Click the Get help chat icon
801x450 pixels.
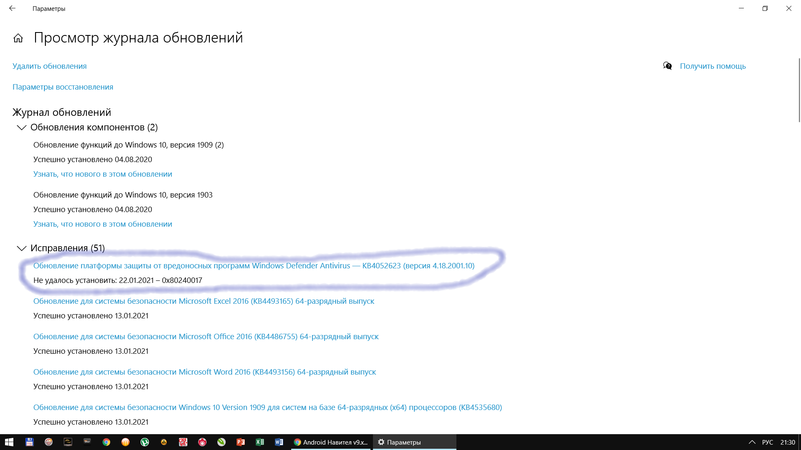tap(667, 66)
